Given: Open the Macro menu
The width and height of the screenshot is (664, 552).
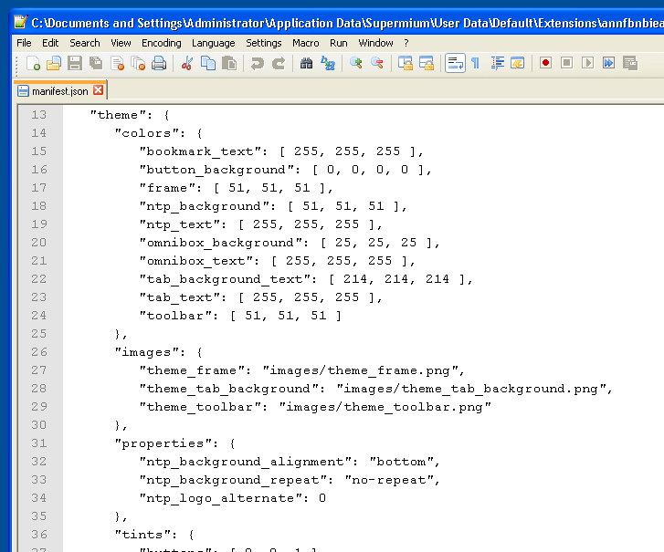Looking at the screenshot, I should (x=306, y=43).
